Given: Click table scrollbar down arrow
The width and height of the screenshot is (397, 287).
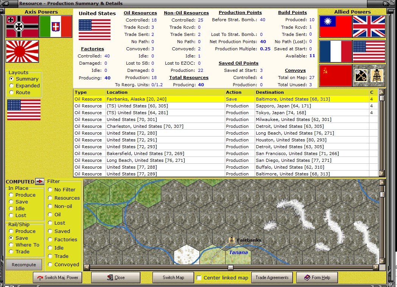Looking at the screenshot, I should [x=382, y=173].
